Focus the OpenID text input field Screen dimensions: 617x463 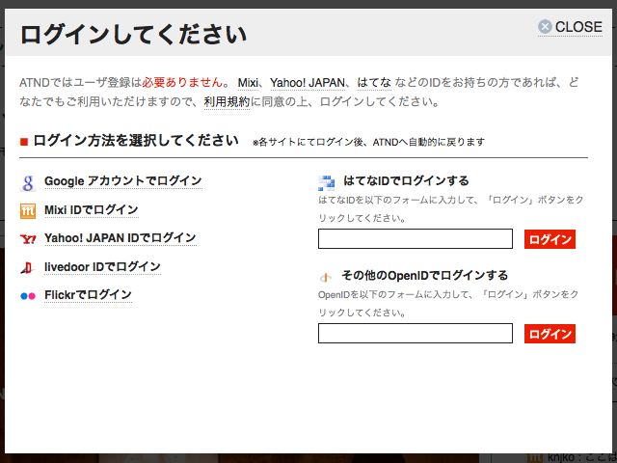click(415, 334)
